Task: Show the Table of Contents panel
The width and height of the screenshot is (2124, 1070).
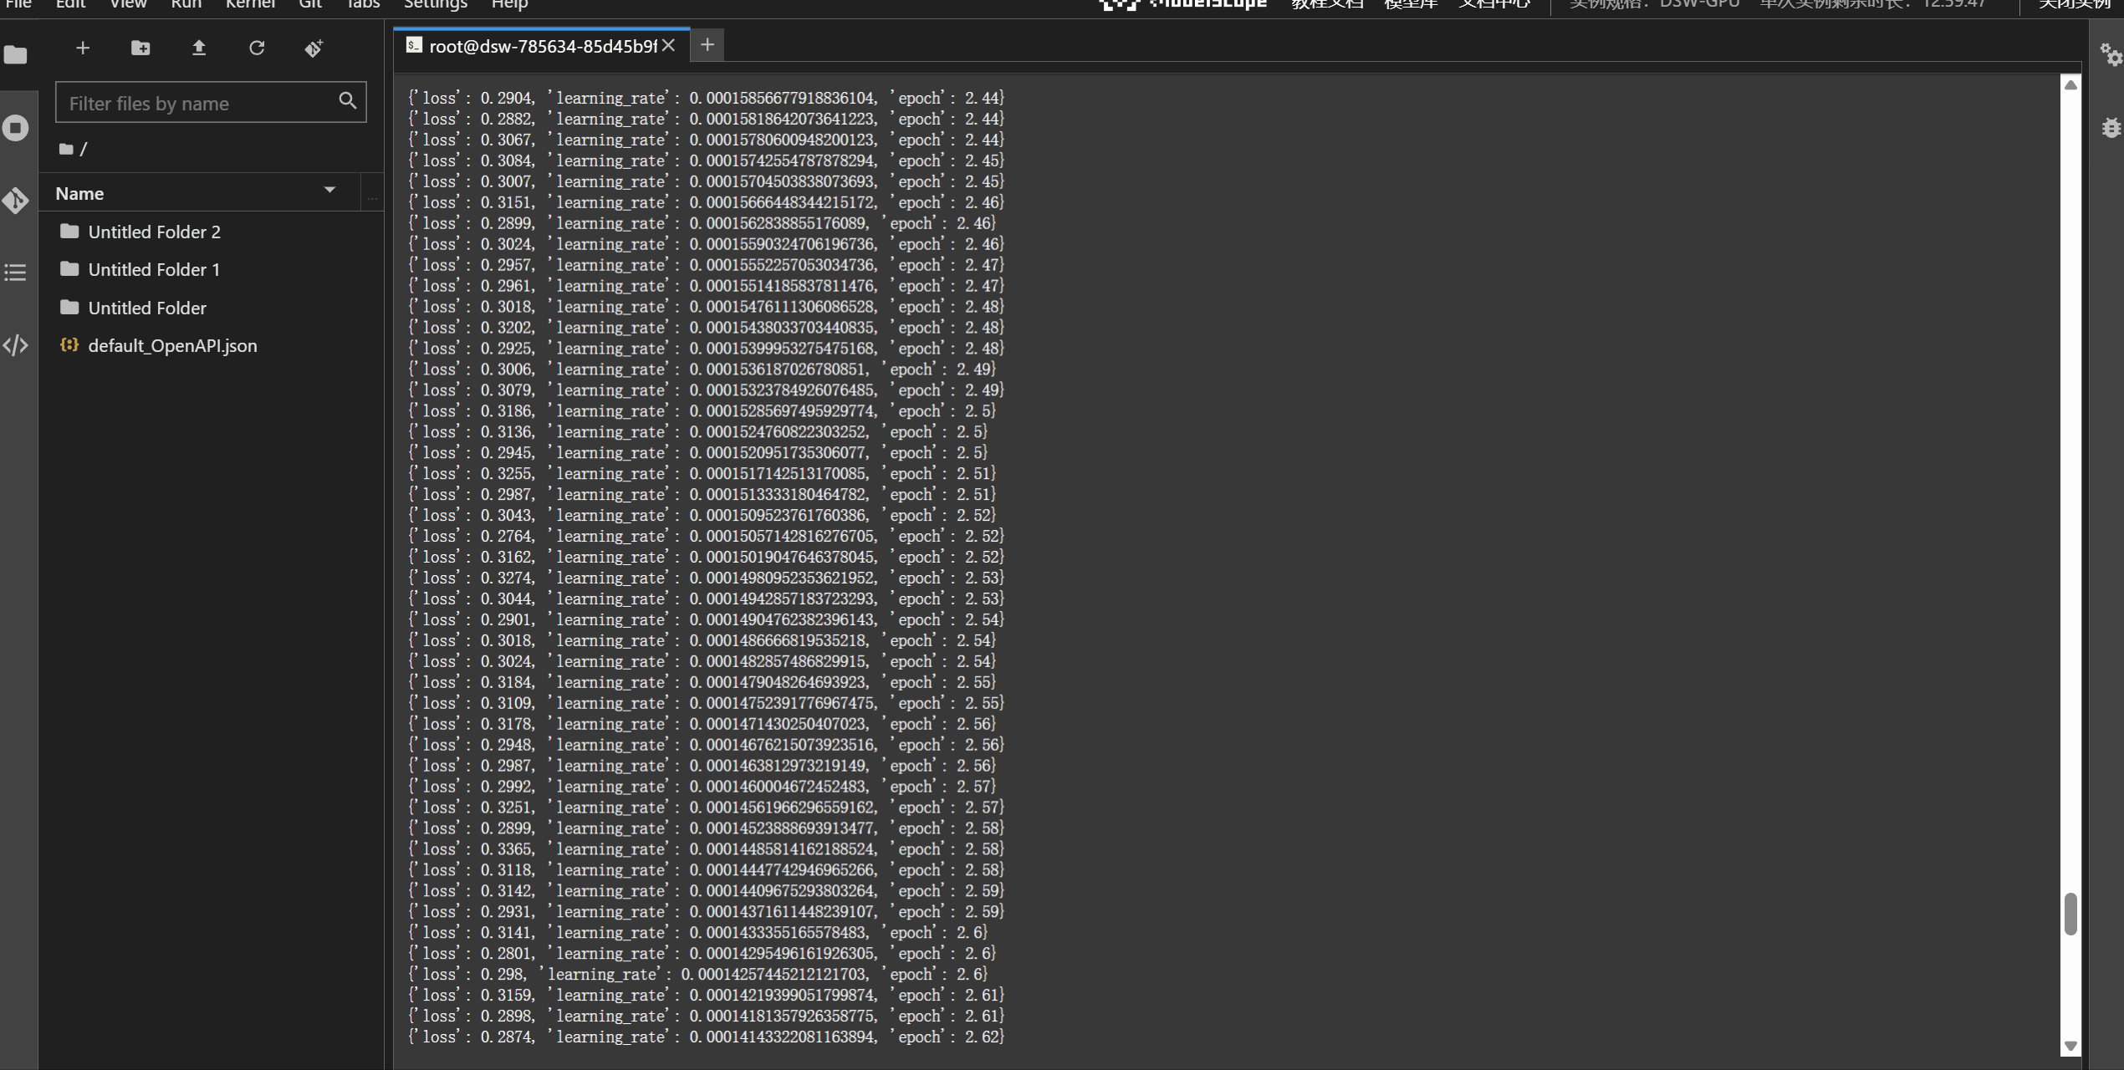Action: click(16, 273)
